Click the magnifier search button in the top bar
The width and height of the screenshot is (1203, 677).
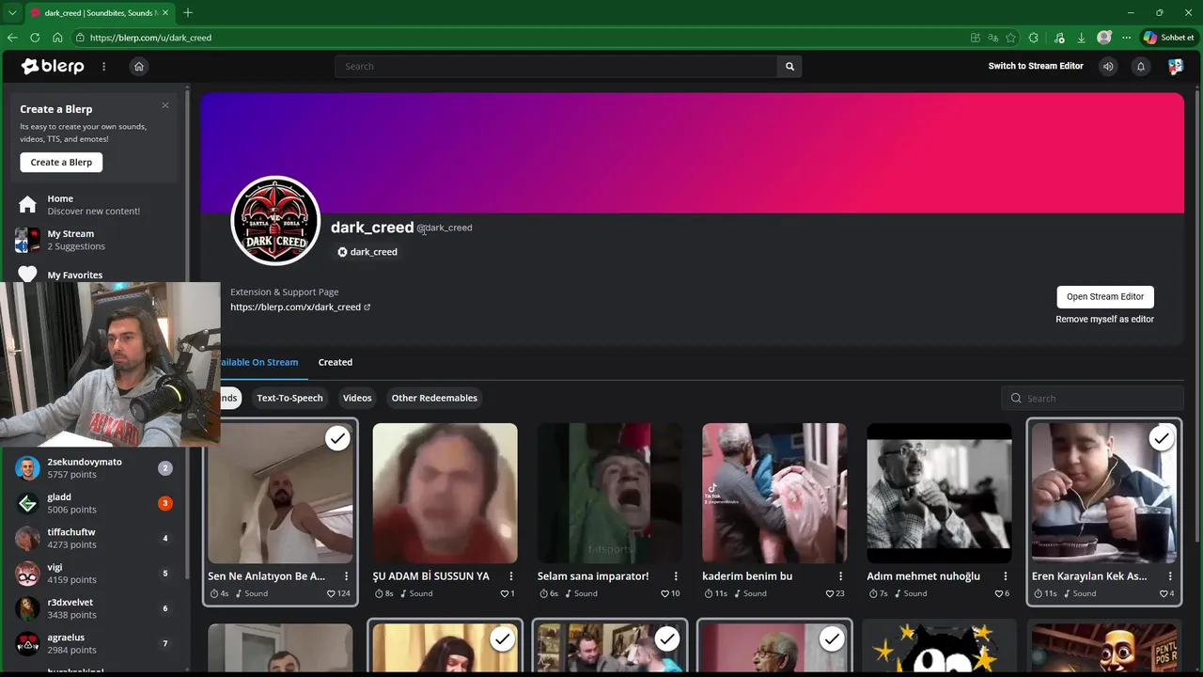tap(789, 67)
